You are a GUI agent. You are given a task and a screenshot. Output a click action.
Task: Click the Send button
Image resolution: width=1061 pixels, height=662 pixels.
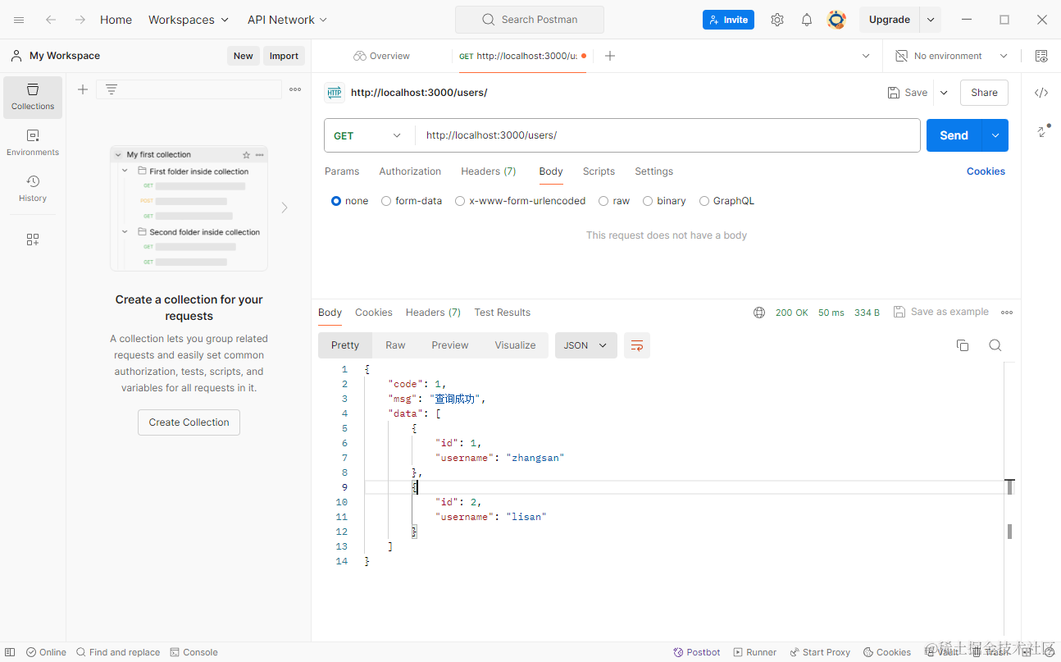pos(954,135)
